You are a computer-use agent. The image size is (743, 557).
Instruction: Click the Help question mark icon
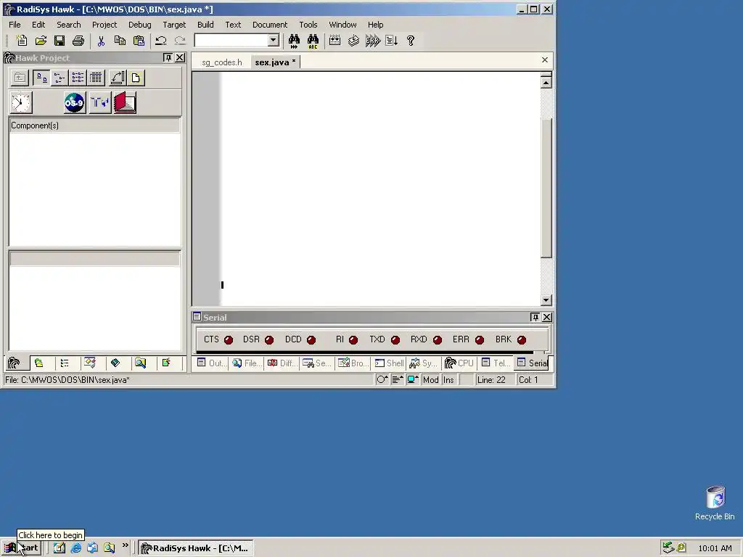[x=411, y=41]
